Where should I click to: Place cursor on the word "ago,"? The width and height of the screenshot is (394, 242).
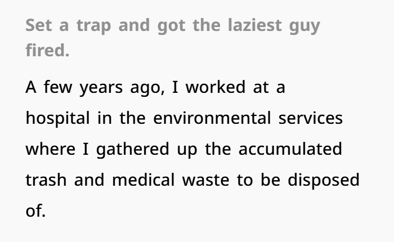(x=147, y=88)
